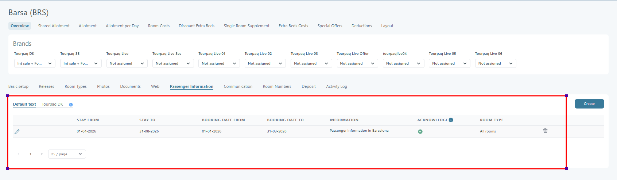Screen dimensions: 617x180
Task: Select the Tourpaq DK text tab
Action: pyautogui.click(x=52, y=105)
